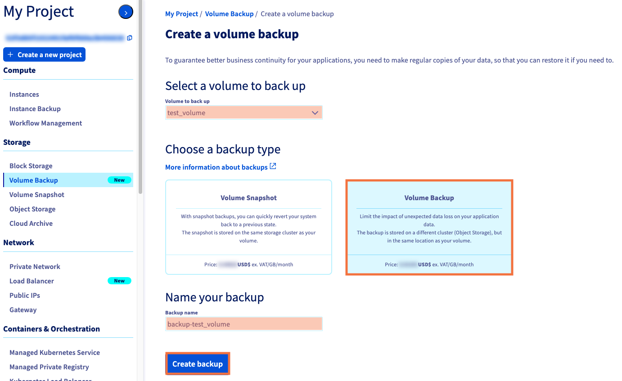Viewport: 622px width, 381px height.
Task: Click the Create backup button
Action: [198, 364]
